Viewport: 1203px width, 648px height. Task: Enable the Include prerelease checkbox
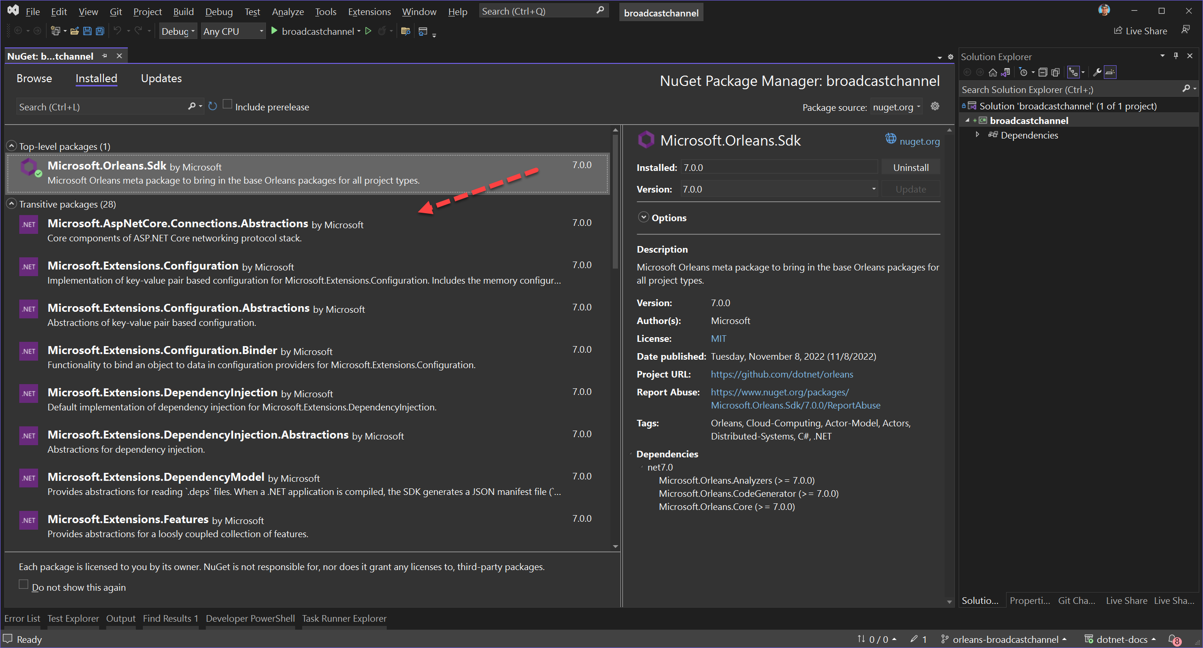tap(227, 104)
